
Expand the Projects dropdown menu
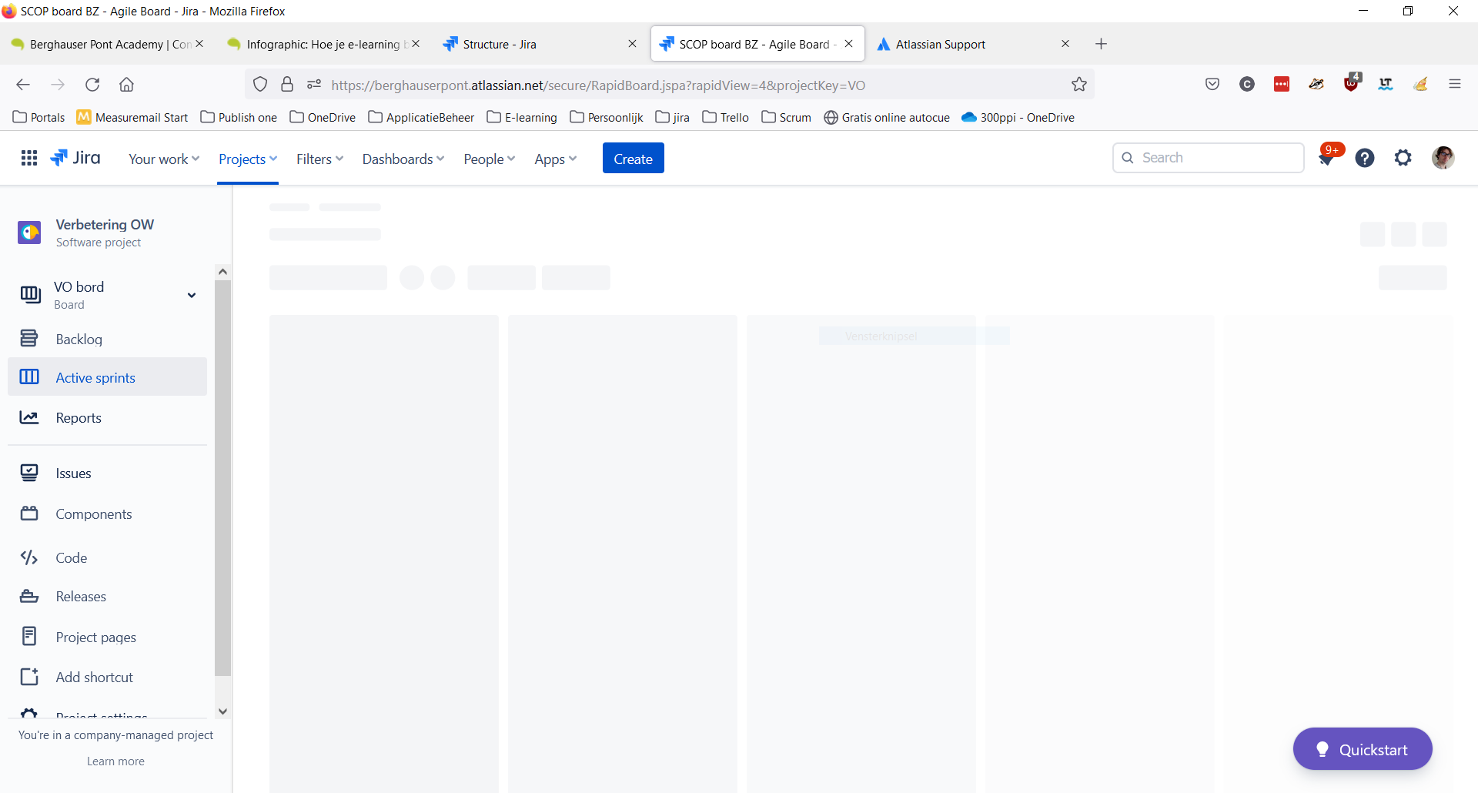(248, 159)
